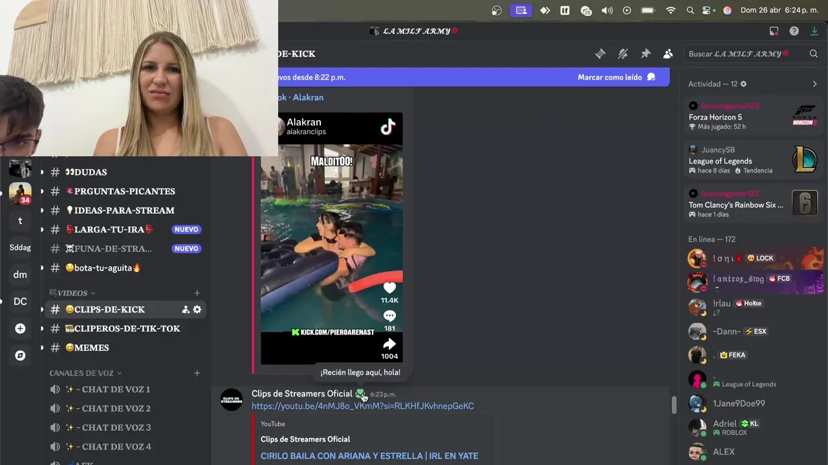This screenshot has width=828, height=465.
Task: Collapse the VIDEOS category
Action: pyautogui.click(x=72, y=293)
